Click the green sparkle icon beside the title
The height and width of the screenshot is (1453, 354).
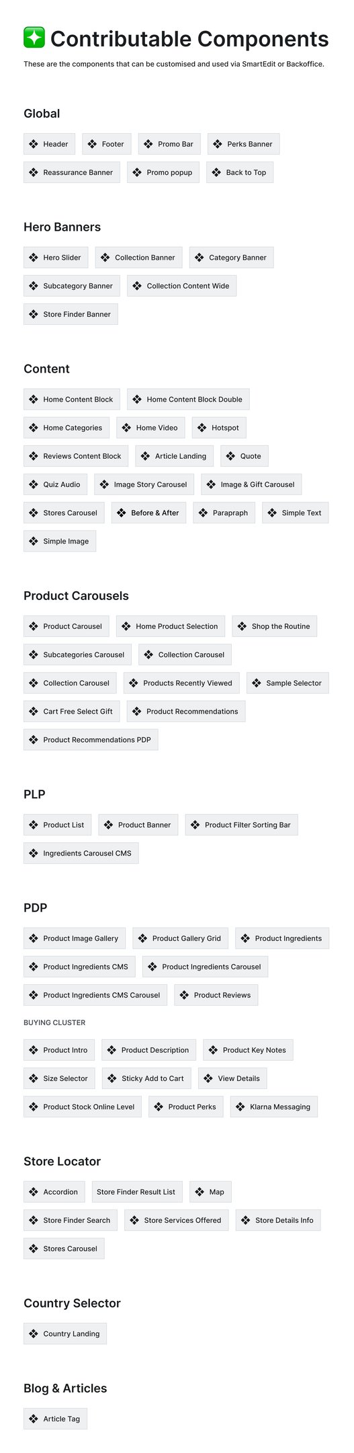click(34, 38)
